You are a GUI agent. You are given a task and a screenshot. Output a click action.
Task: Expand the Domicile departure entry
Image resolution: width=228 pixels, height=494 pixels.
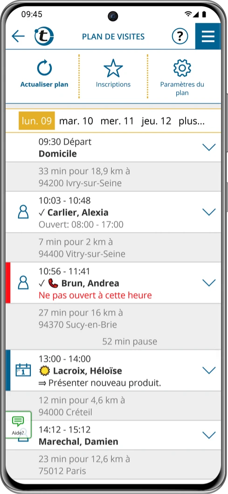point(209,147)
